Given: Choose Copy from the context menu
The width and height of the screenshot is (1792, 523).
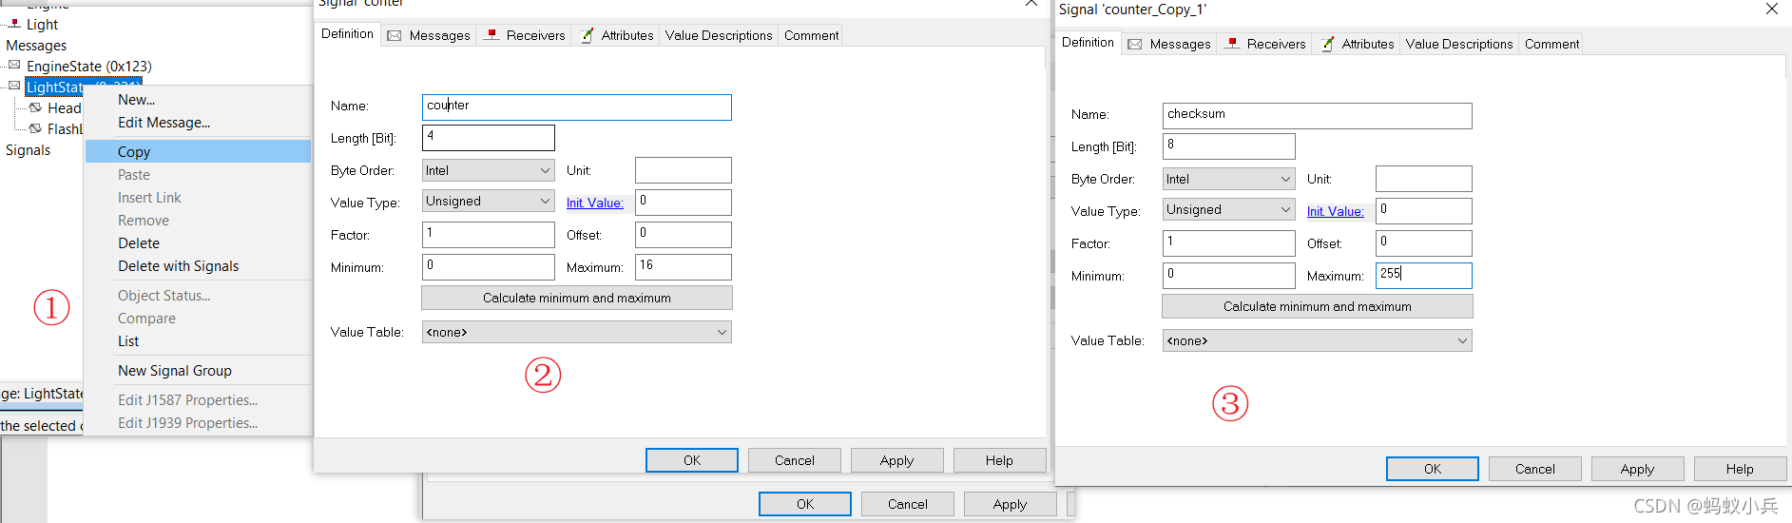Looking at the screenshot, I should 198,152.
